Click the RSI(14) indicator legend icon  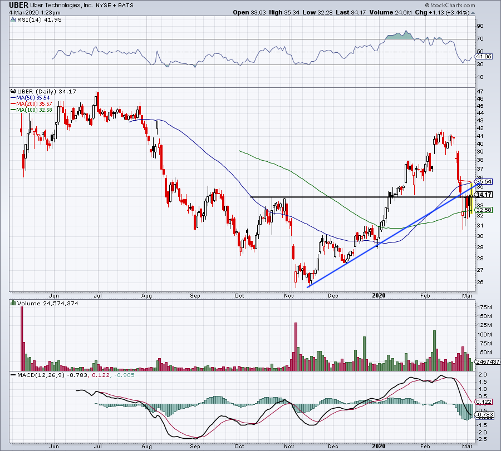coord(13,20)
